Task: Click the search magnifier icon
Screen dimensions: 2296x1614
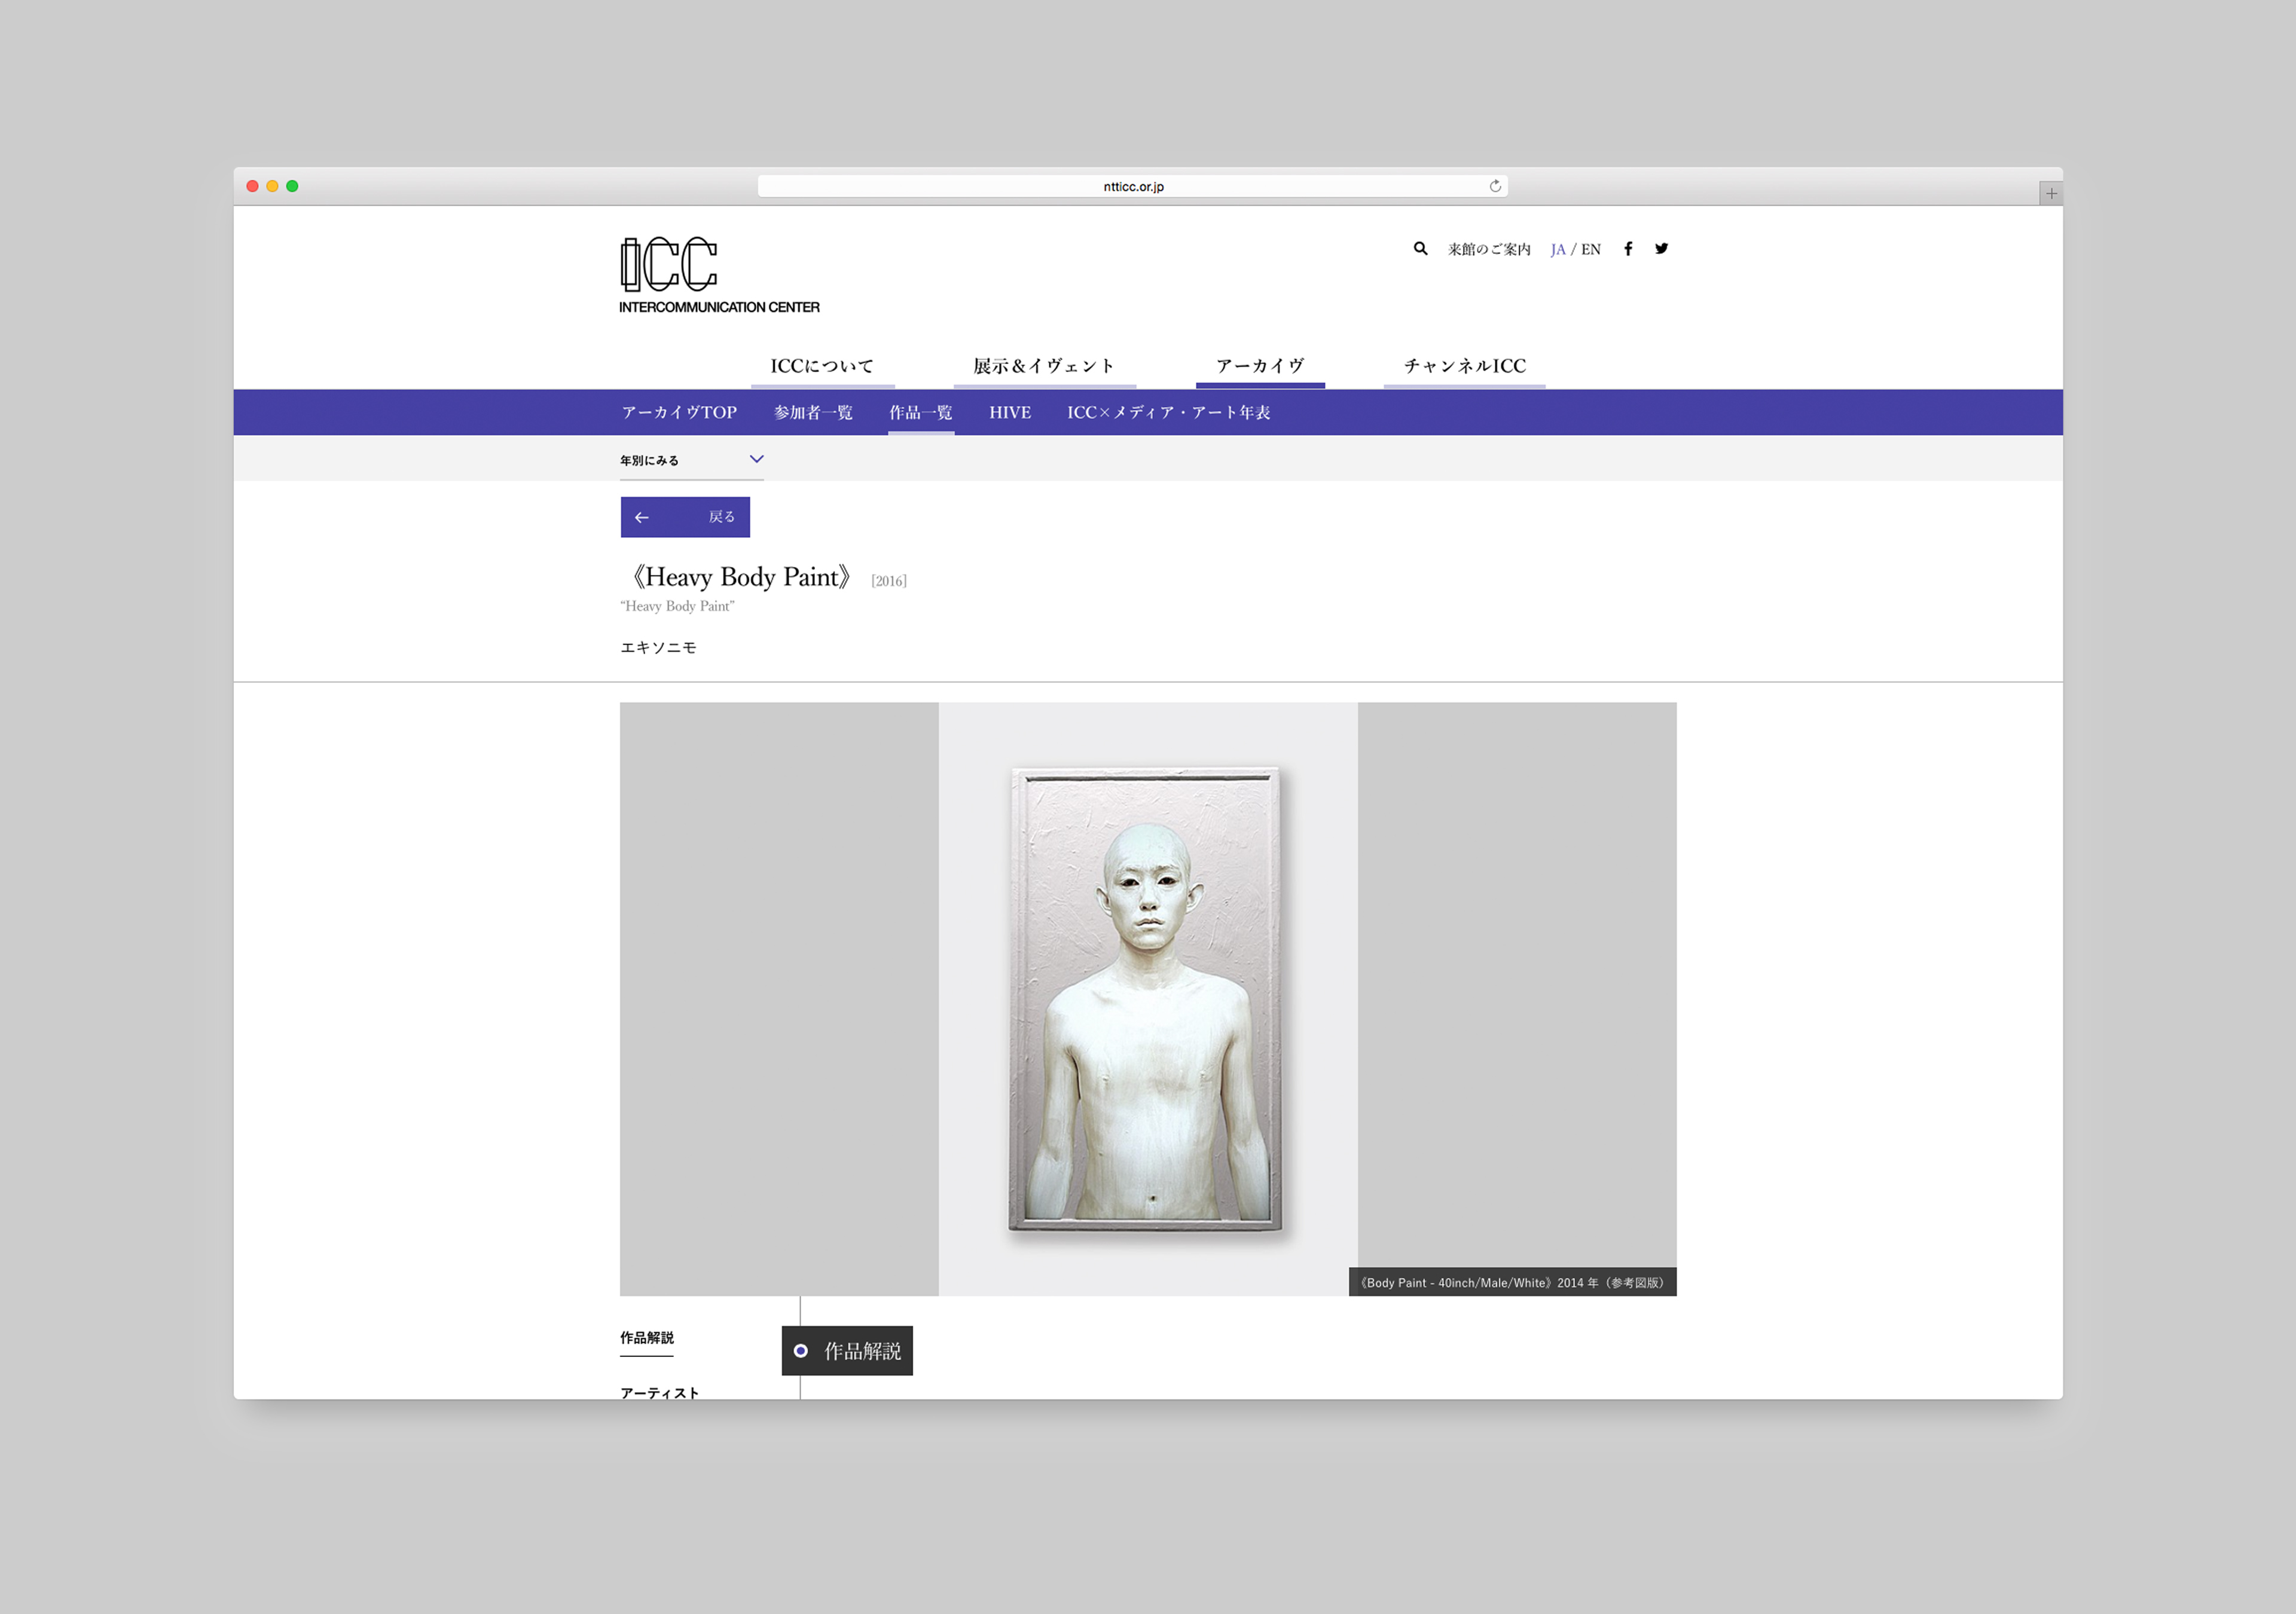Action: [1420, 248]
